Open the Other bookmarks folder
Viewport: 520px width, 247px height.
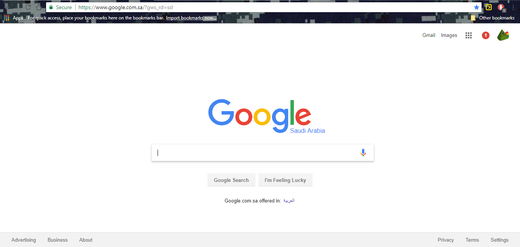(x=493, y=18)
